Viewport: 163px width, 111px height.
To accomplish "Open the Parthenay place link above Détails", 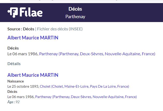I will point(97,54).
